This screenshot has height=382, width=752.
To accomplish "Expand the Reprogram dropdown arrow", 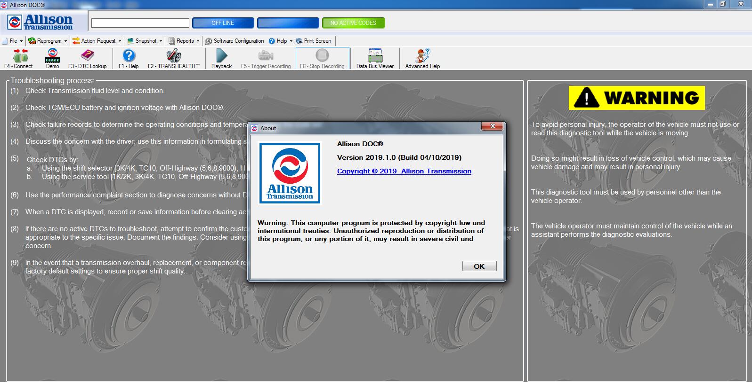I will pyautogui.click(x=65, y=41).
